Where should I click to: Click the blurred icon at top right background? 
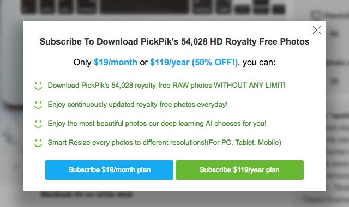tap(316, 15)
